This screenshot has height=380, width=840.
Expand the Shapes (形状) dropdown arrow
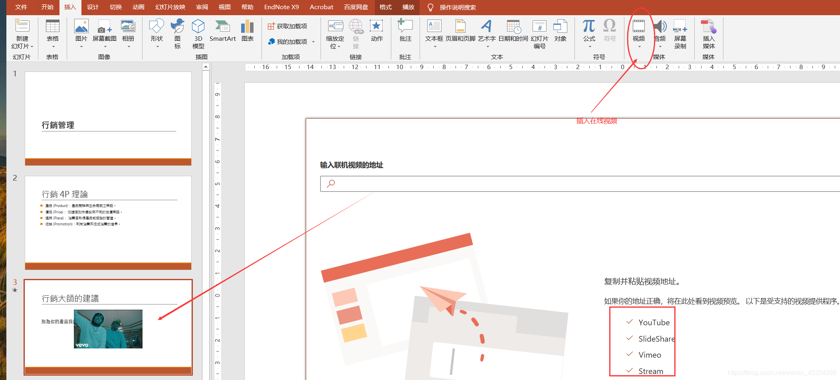pyautogui.click(x=157, y=46)
